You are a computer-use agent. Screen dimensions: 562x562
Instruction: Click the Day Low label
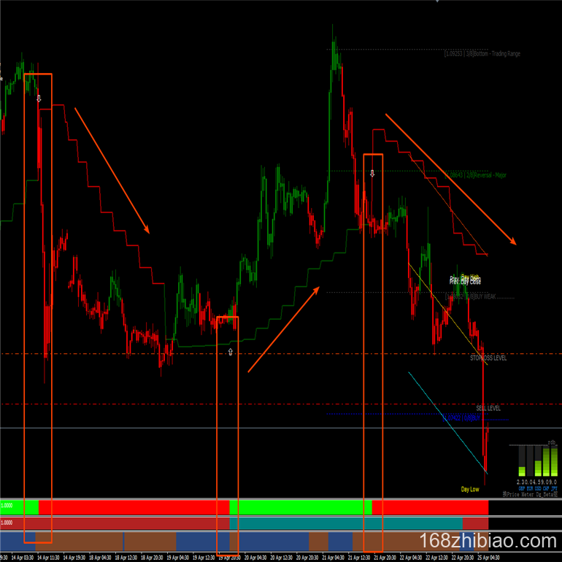470,489
